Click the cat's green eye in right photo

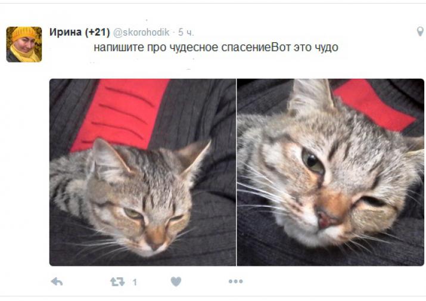[313, 162]
